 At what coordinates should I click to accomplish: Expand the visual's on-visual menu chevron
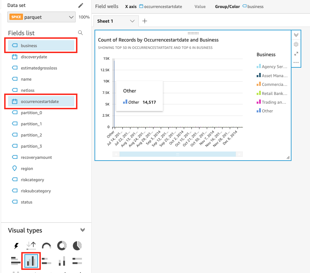[x=296, y=35]
